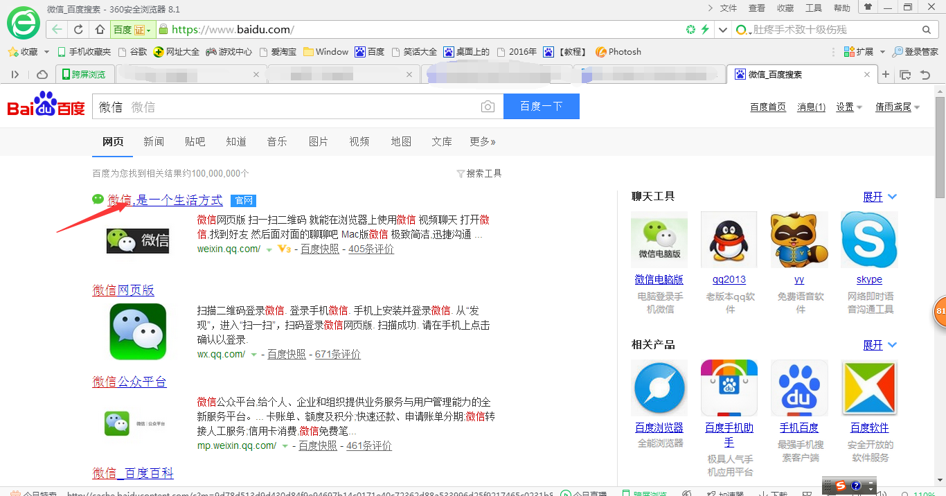The image size is (946, 496).
Task: Open the Photosh bookmark
Action: (618, 52)
